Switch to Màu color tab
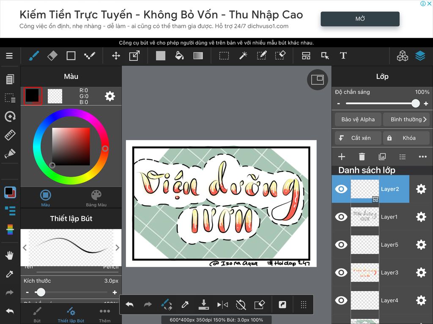Image resolution: width=433 pixels, height=324 pixels. pyautogui.click(x=46, y=198)
